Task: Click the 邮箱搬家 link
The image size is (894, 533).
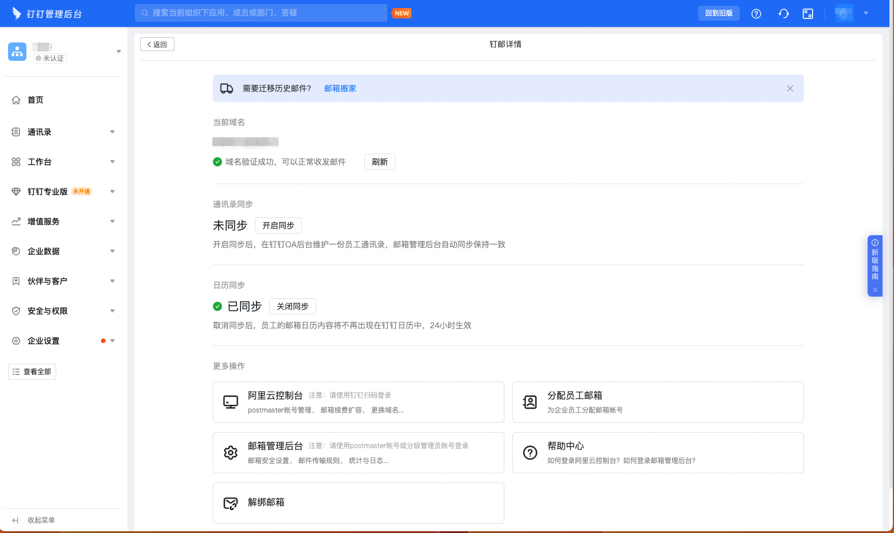Action: 340,88
